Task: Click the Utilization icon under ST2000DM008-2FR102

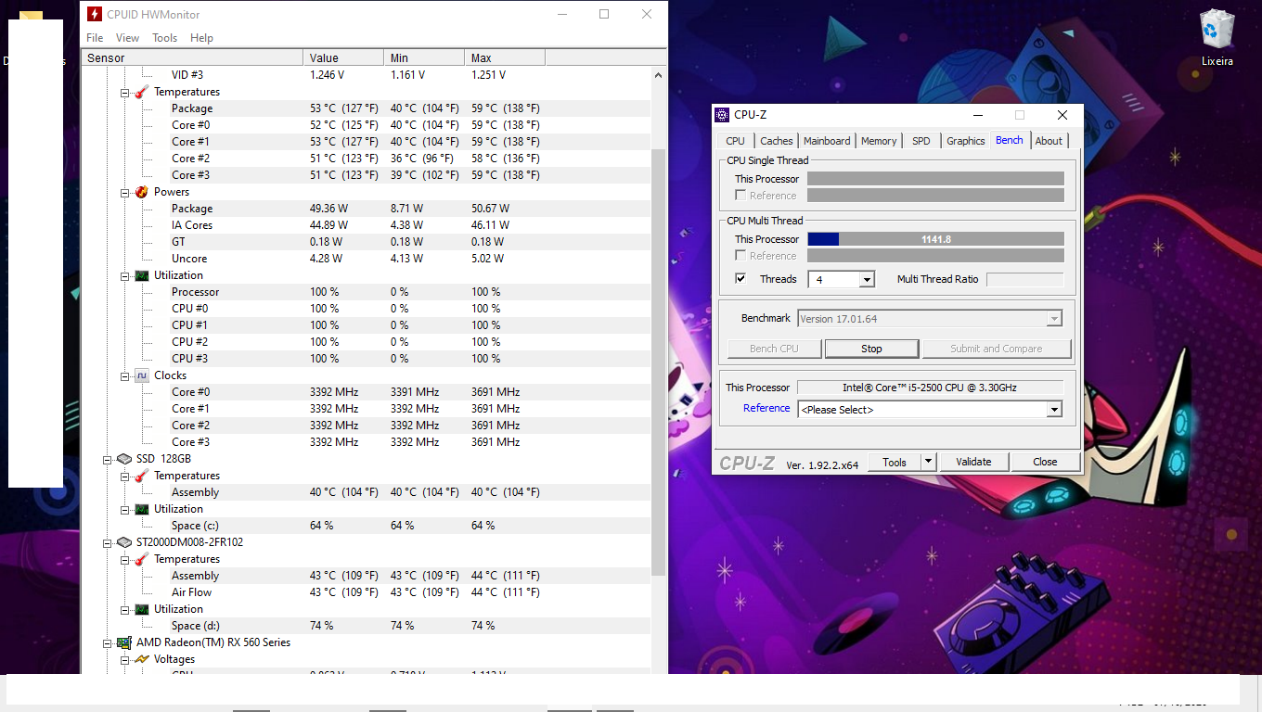Action: [x=141, y=609]
